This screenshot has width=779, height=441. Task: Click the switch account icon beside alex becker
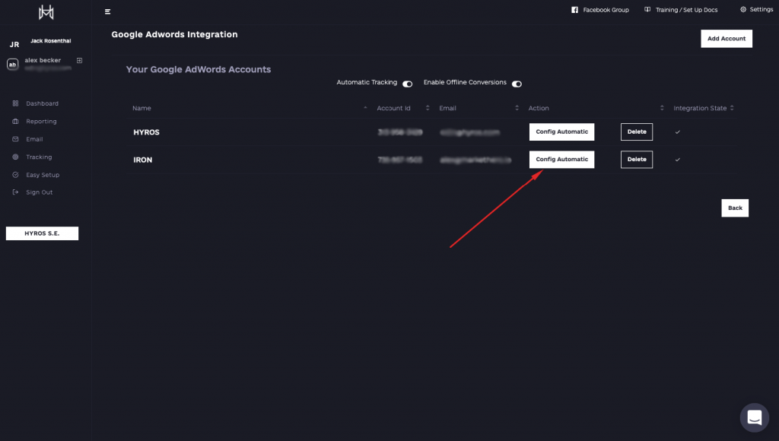coord(79,61)
